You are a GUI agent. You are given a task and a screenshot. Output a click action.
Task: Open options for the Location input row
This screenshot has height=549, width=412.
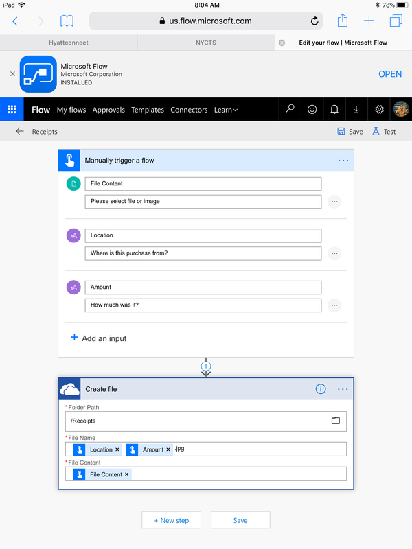[x=334, y=253]
